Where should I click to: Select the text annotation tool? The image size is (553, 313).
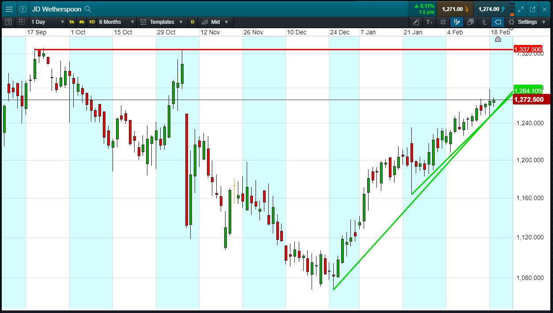click(x=429, y=22)
